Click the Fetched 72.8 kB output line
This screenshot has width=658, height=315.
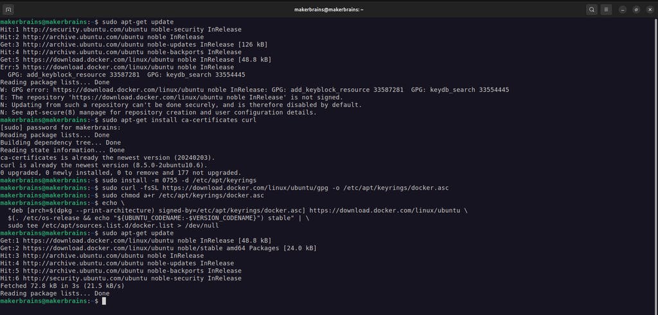pyautogui.click(x=62, y=286)
